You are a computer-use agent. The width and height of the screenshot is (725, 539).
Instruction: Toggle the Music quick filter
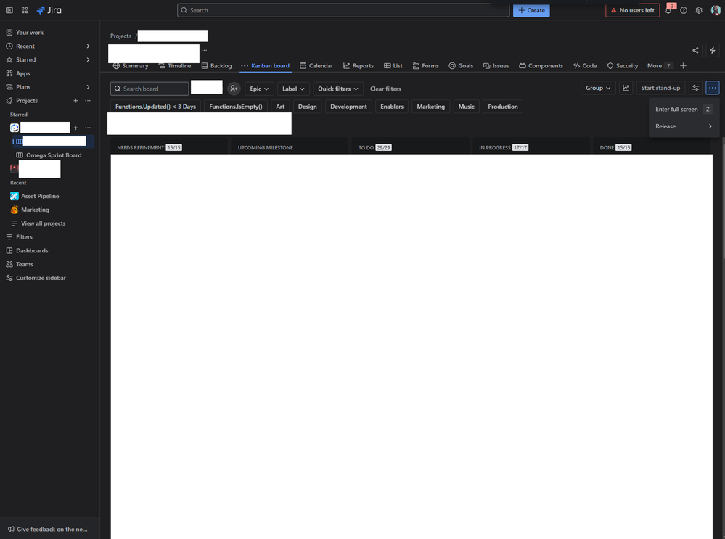[x=466, y=107]
